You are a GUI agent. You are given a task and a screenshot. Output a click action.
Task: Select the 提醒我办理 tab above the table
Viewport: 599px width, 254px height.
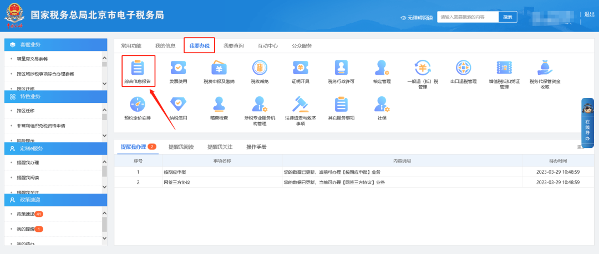[x=138, y=147]
